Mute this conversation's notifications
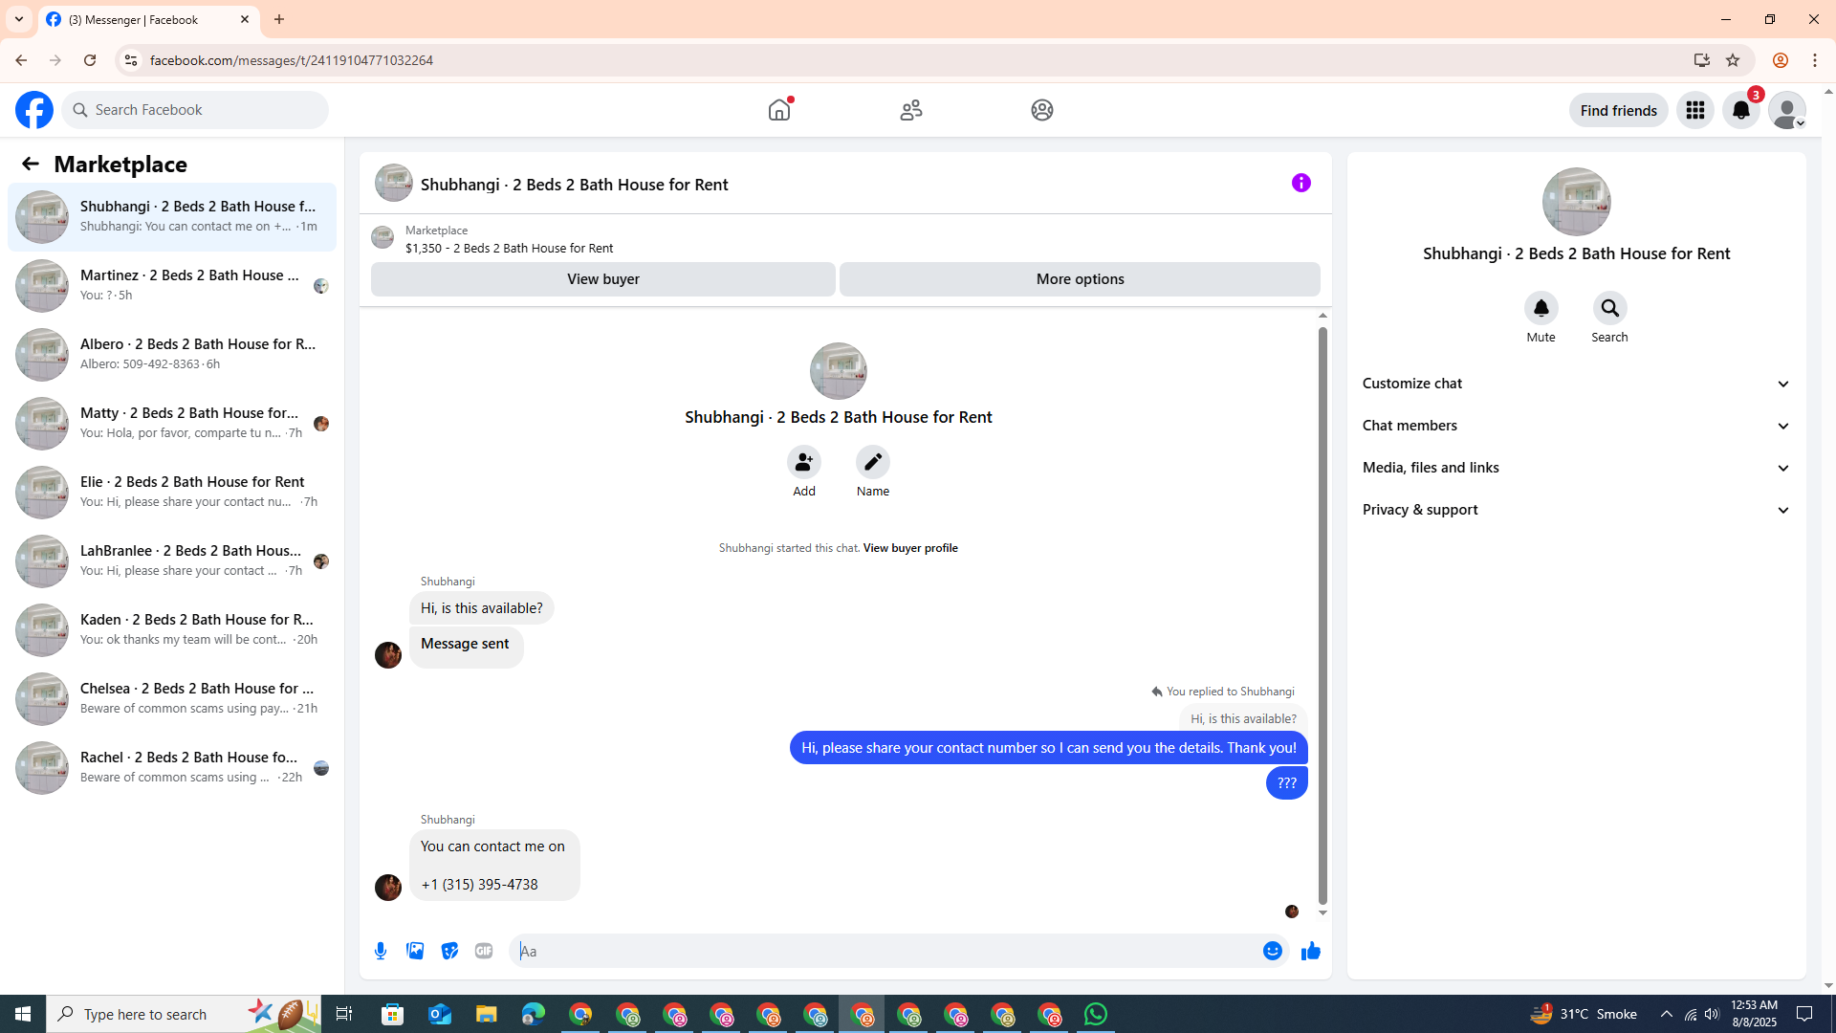Viewport: 1836px width, 1033px height. pyautogui.click(x=1541, y=308)
